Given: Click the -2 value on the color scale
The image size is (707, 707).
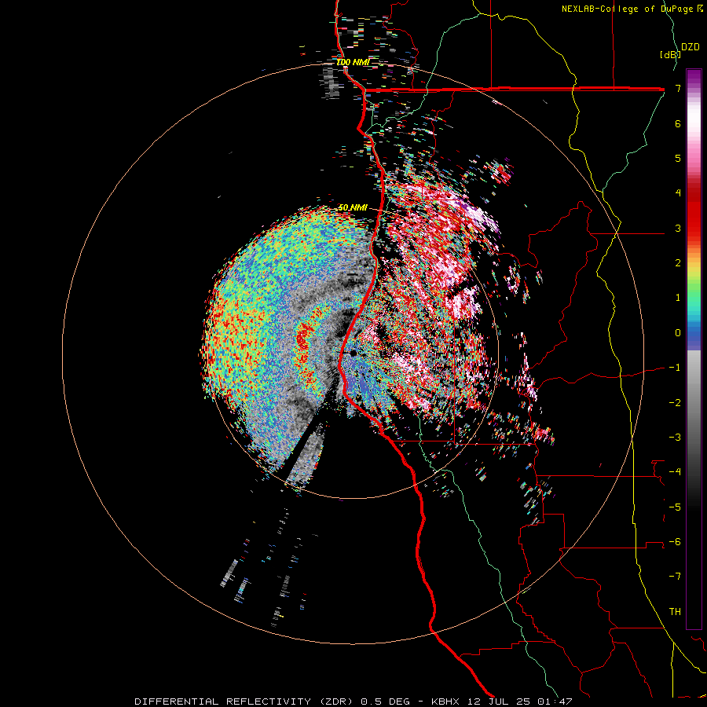Looking at the screenshot, I should (675, 402).
